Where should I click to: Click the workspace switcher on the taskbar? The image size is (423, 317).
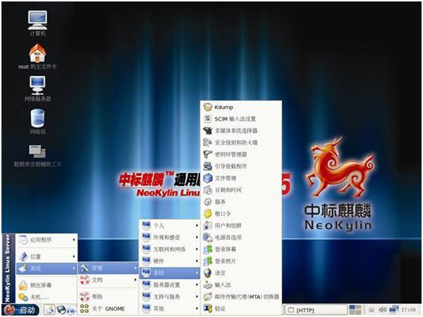pos(355,310)
